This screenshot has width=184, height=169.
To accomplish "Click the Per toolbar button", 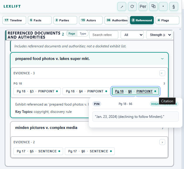I will [x=143, y=6].
